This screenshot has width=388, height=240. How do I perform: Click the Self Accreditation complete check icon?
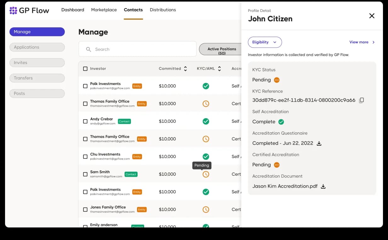click(281, 122)
